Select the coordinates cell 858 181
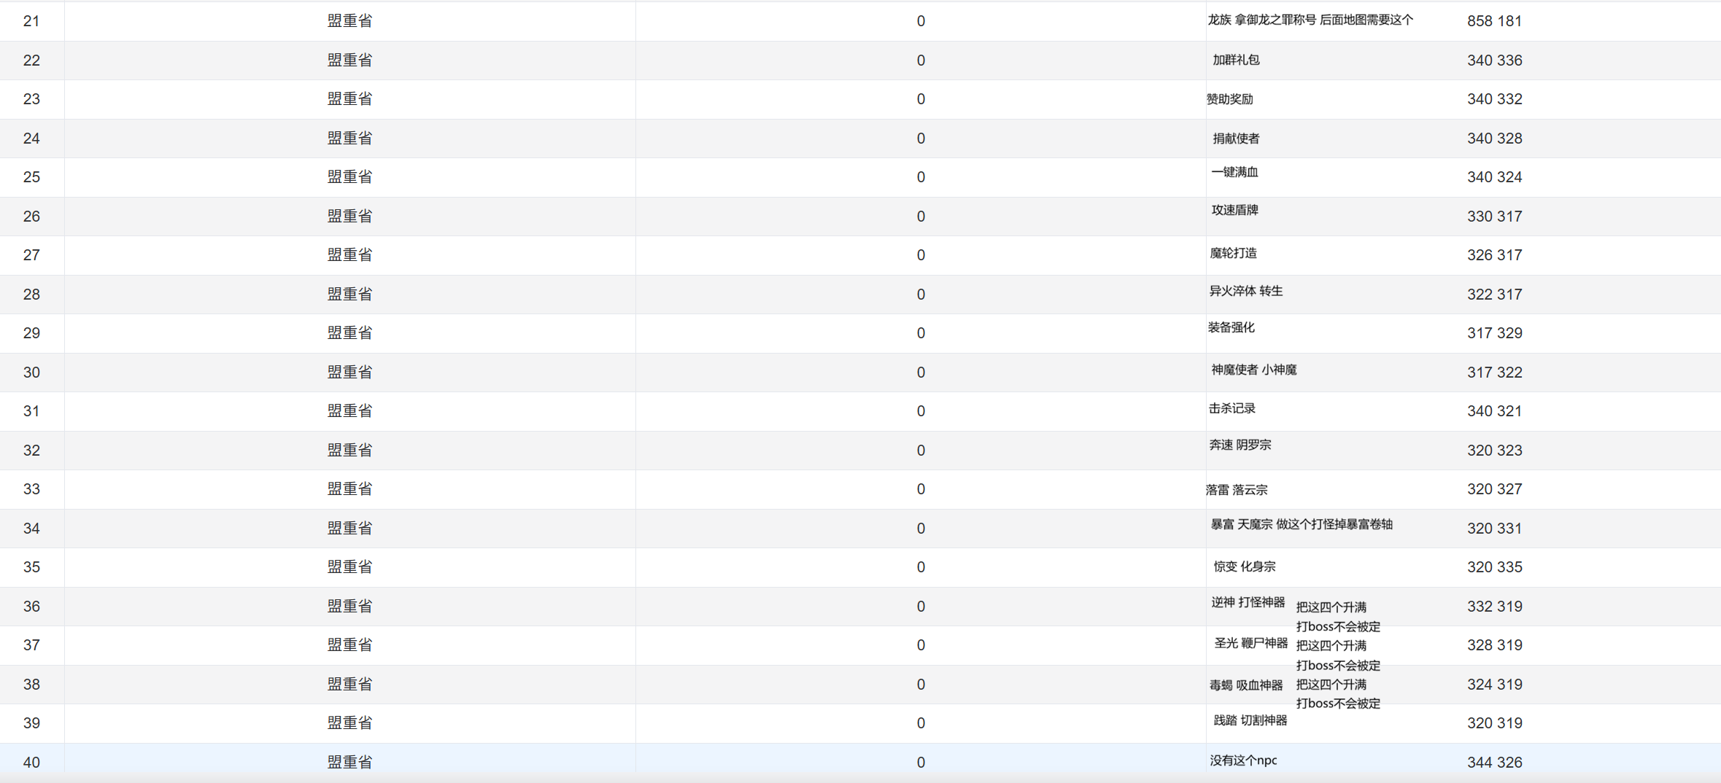 1494,21
